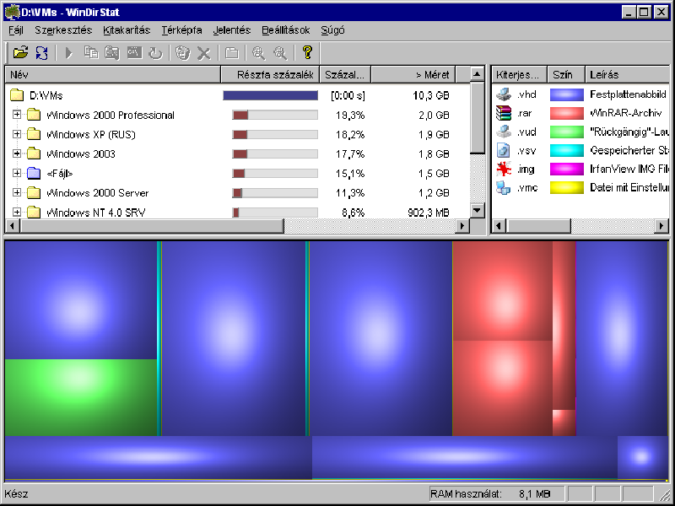675x506 pixels.
Task: Click the green .vud color swatch
Action: click(567, 132)
